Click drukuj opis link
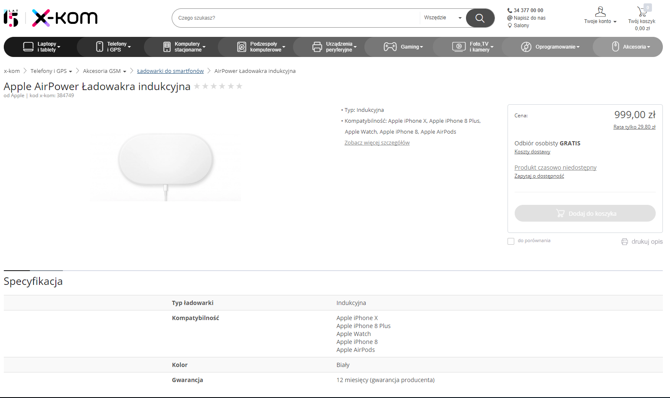 click(647, 242)
